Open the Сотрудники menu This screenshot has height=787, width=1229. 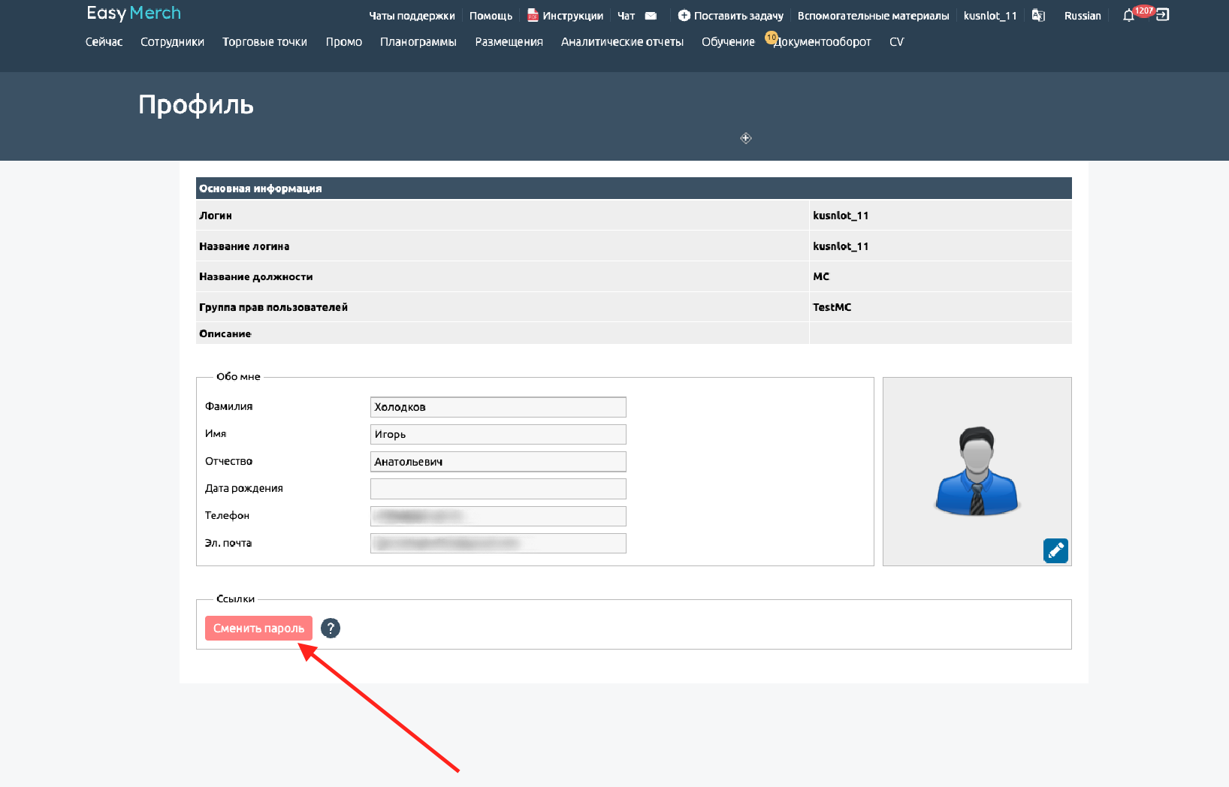172,42
